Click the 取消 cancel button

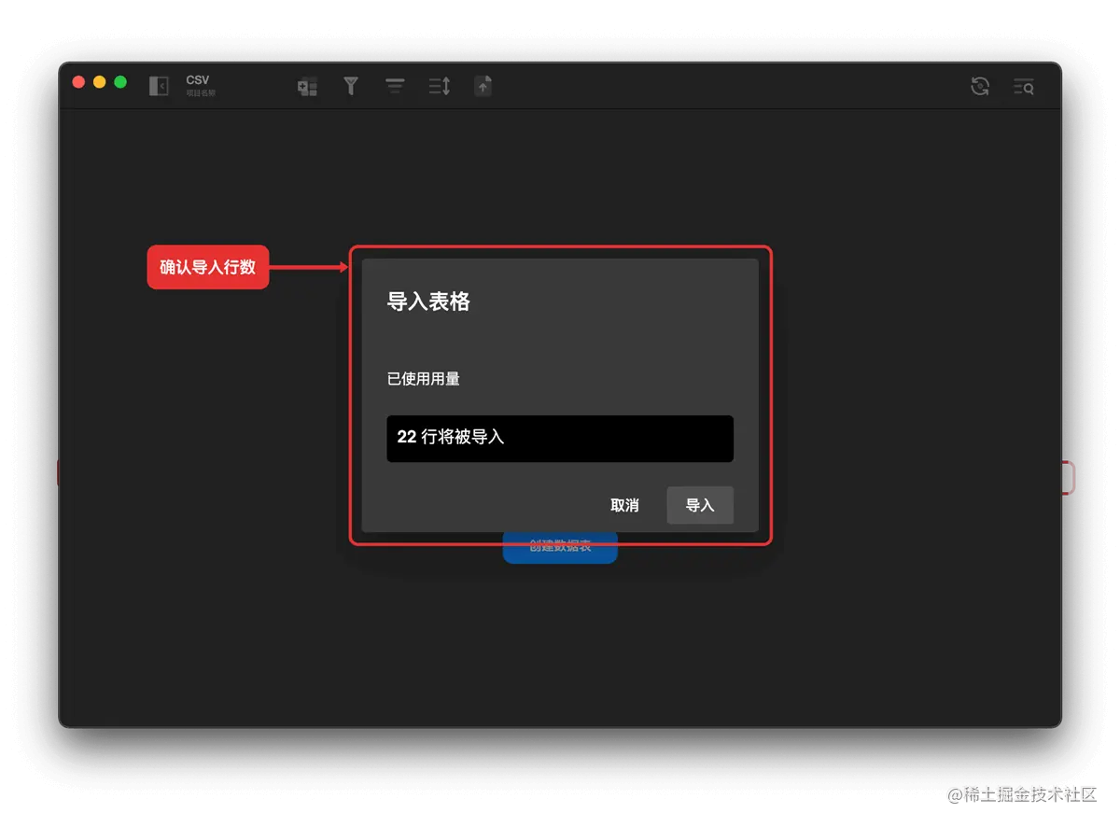(x=624, y=505)
